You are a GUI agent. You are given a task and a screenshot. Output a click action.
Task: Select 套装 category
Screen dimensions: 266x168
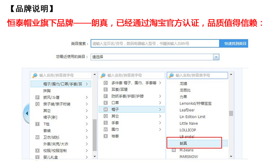pyautogui.click(x=47, y=131)
